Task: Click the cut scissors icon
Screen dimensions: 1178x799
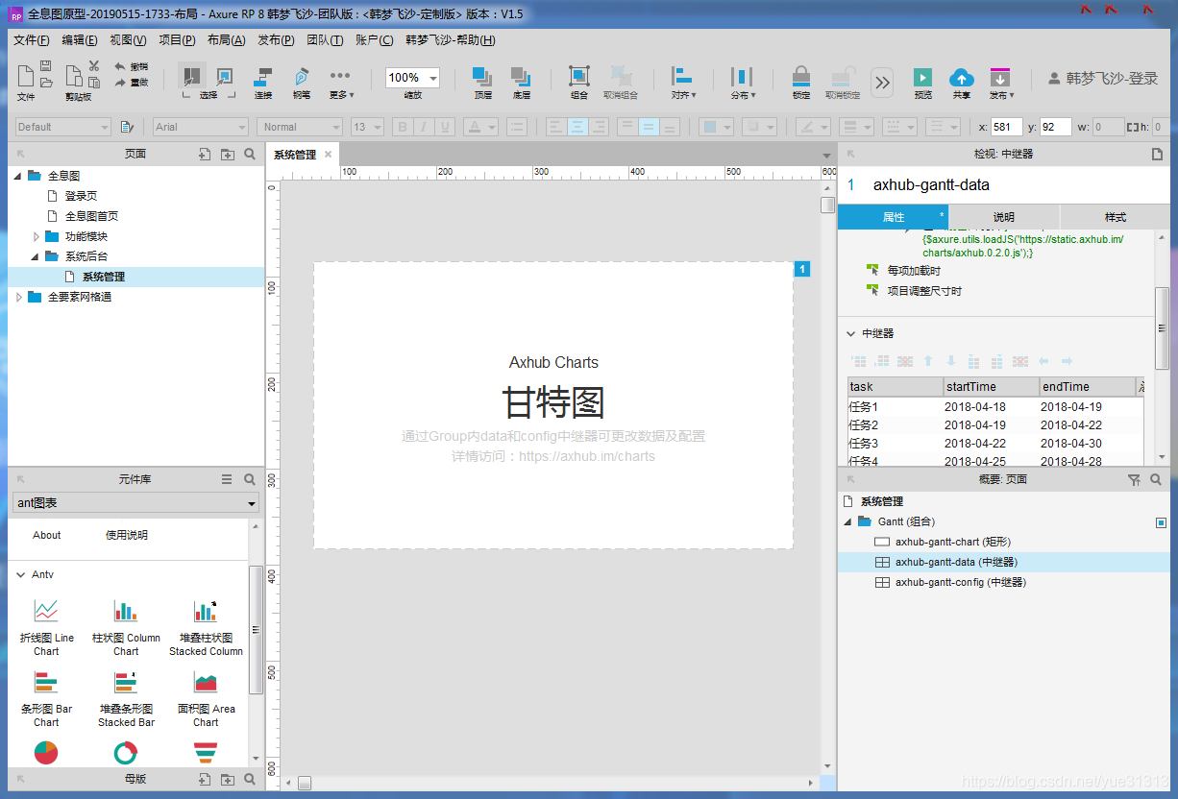Action: 94,66
